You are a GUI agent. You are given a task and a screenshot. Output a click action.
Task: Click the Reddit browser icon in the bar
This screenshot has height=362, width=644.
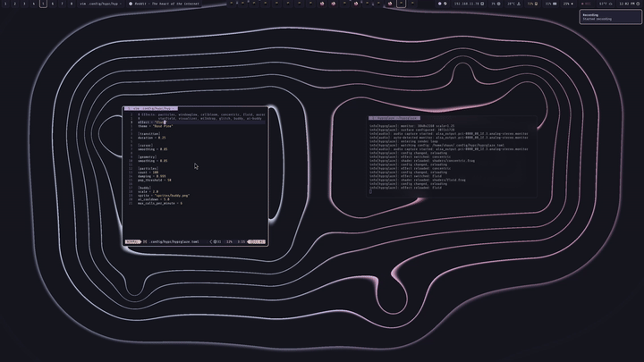coord(131,4)
